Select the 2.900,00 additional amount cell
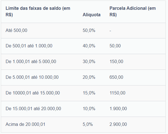This screenshot has width=168, height=134. (x=118, y=124)
